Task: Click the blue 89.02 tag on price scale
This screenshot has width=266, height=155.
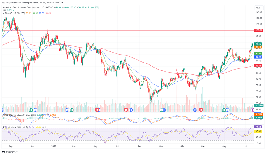Action: (258, 57)
